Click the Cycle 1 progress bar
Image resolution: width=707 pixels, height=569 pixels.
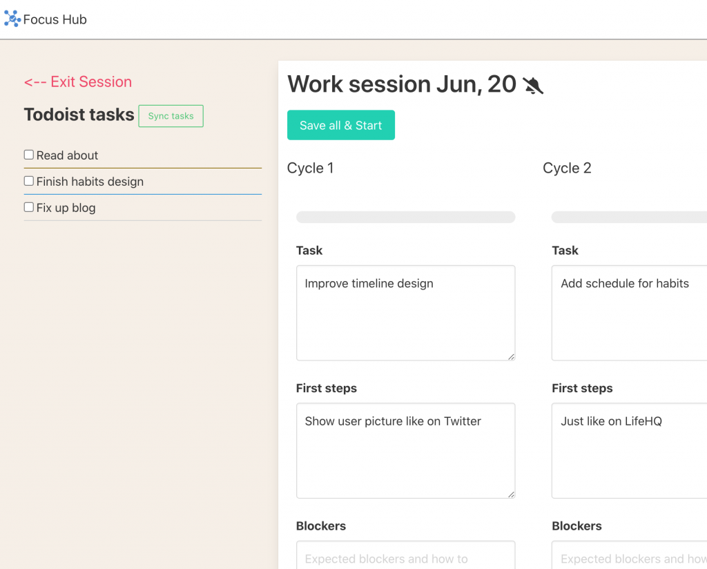tap(405, 217)
